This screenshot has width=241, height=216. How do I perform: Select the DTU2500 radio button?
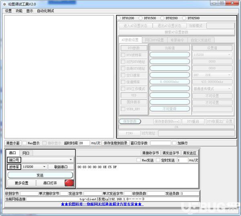pyautogui.click(x=184, y=18)
